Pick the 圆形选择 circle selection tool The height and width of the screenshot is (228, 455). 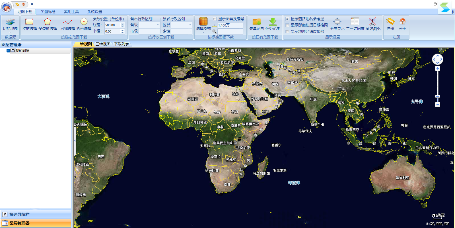(84, 25)
